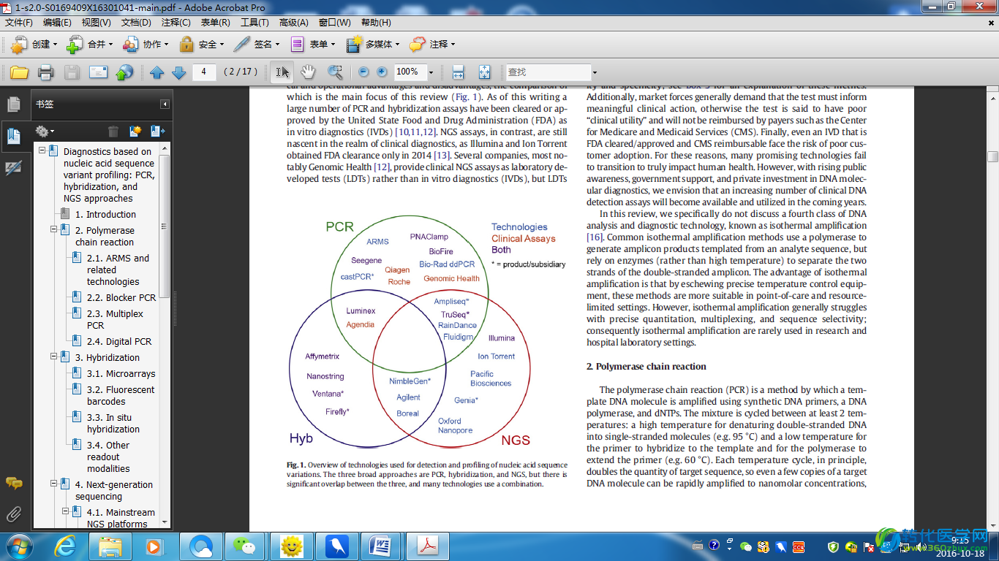Open the 安全 (Secure) padlock menu
Viewport: 999px width, 561px height.
click(201, 45)
